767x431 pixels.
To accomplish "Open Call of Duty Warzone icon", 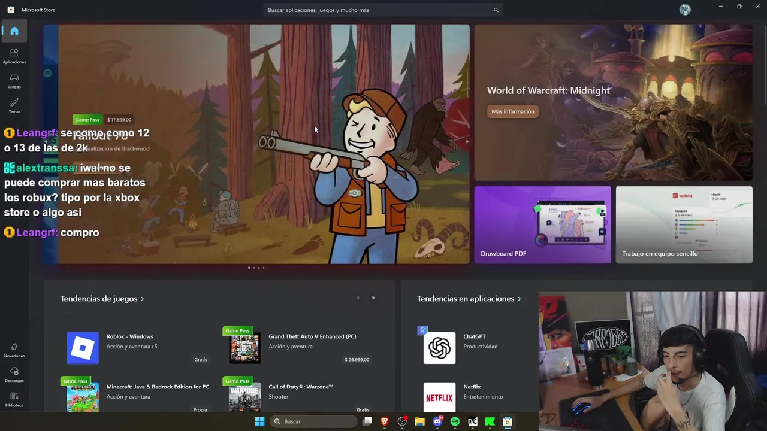I will [244, 397].
